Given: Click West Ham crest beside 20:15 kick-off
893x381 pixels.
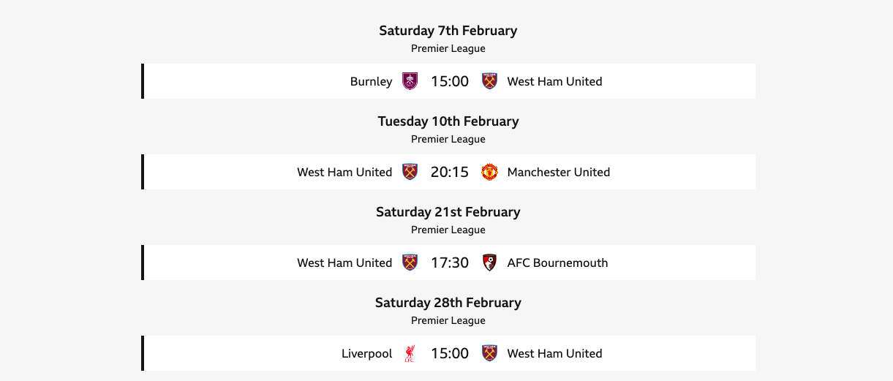Looking at the screenshot, I should pyautogui.click(x=410, y=172).
